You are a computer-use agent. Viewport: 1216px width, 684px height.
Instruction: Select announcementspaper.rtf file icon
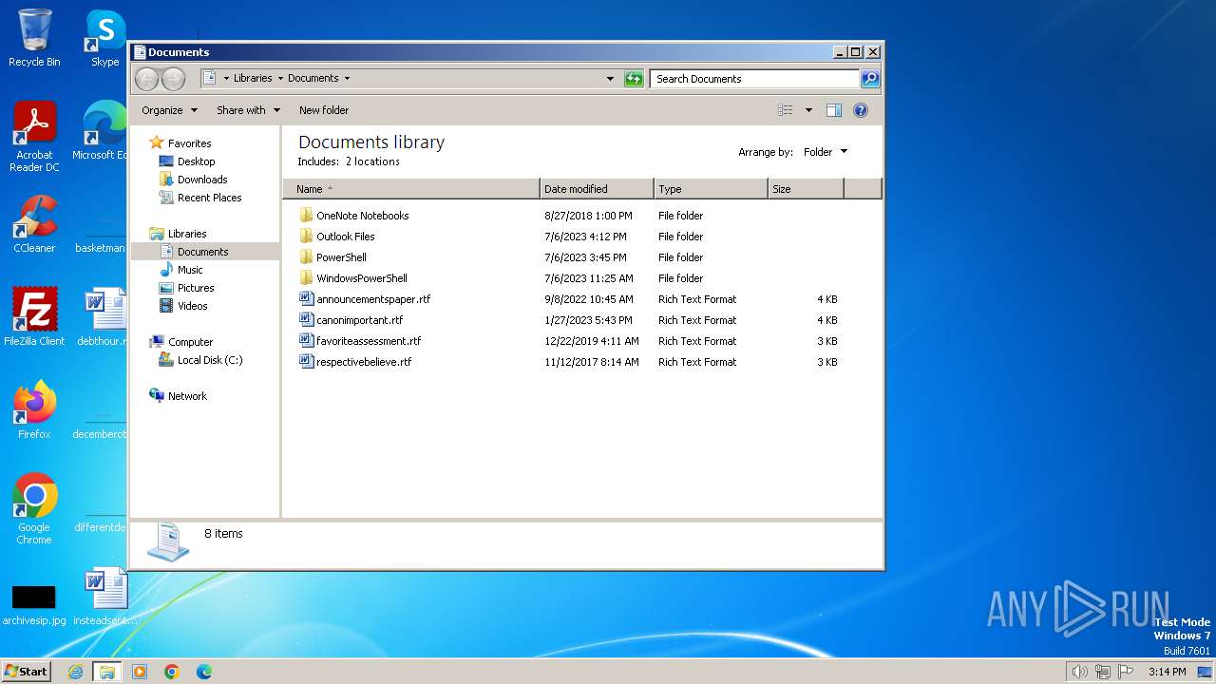306,299
